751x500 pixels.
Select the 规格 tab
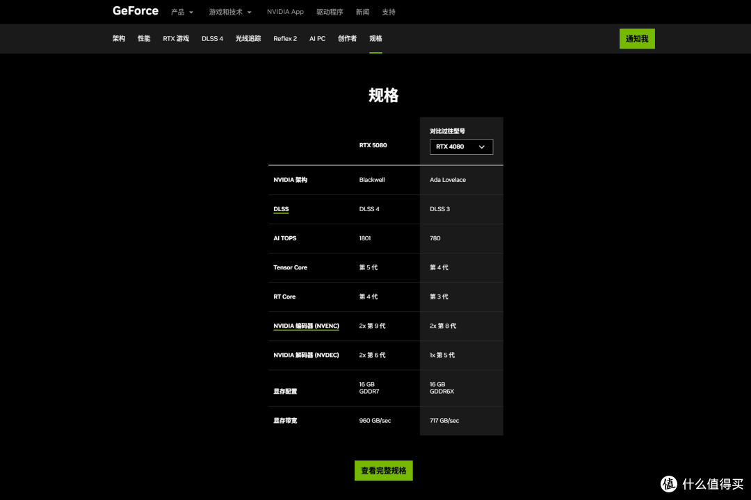tap(375, 38)
